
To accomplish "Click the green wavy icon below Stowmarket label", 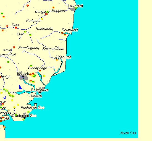I will (x=8, y=62).
